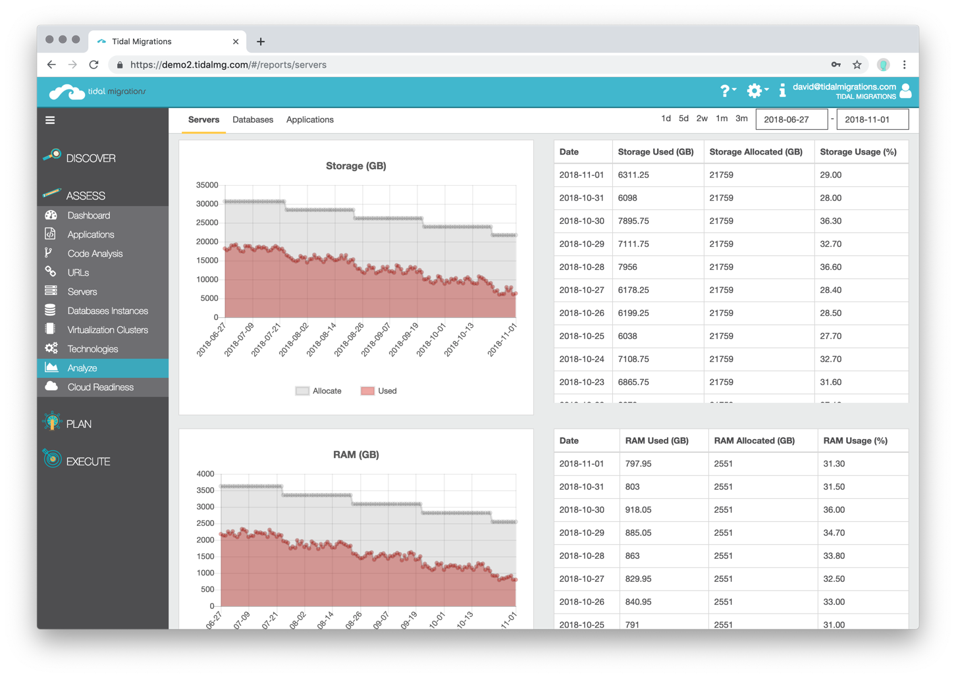Open the help question mark menu
The height and width of the screenshot is (678, 956).
[727, 91]
